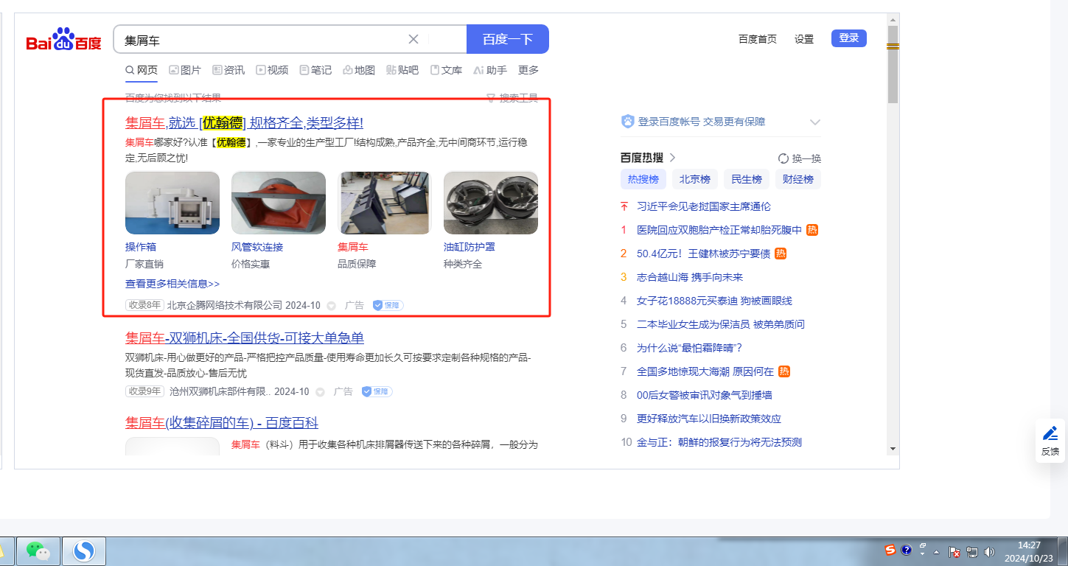Select the 财经榜 hot list tab
1068x566 pixels.
(798, 179)
